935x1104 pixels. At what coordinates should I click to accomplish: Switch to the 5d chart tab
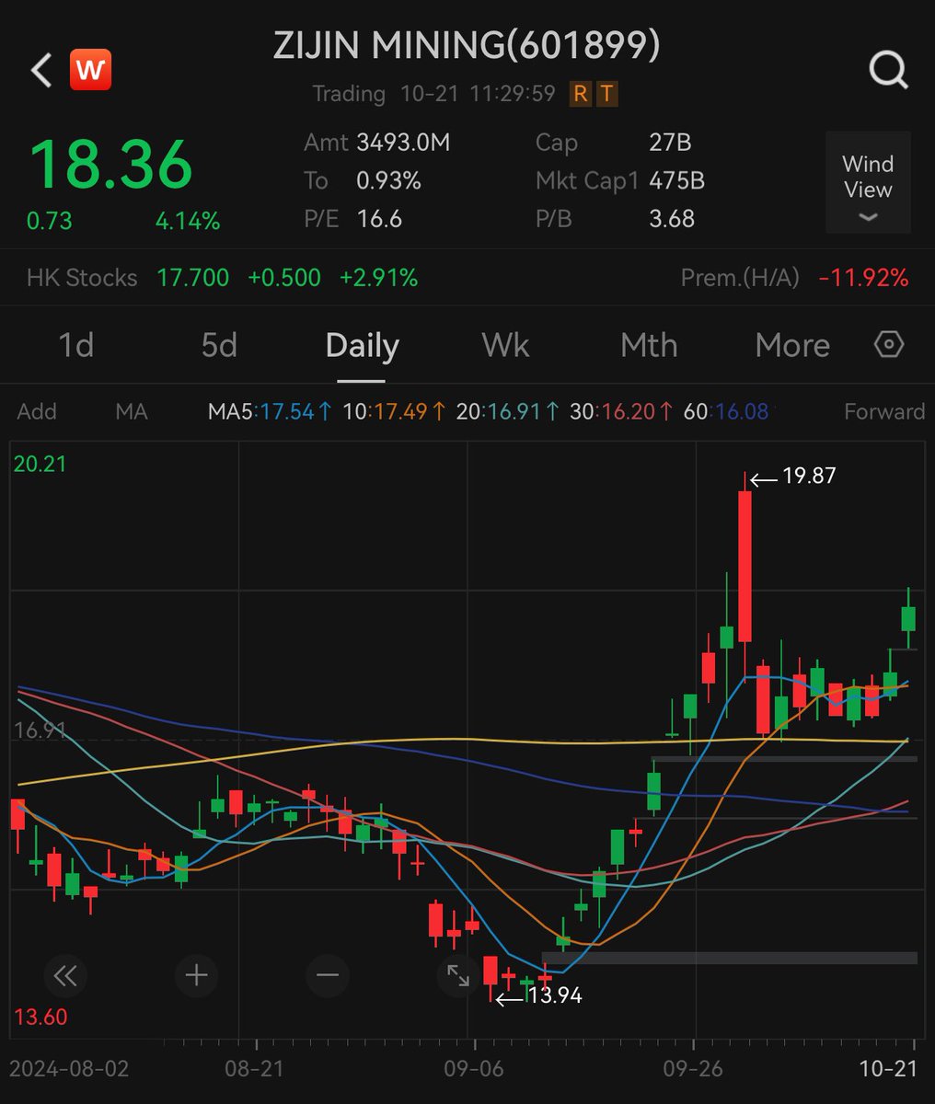point(219,345)
